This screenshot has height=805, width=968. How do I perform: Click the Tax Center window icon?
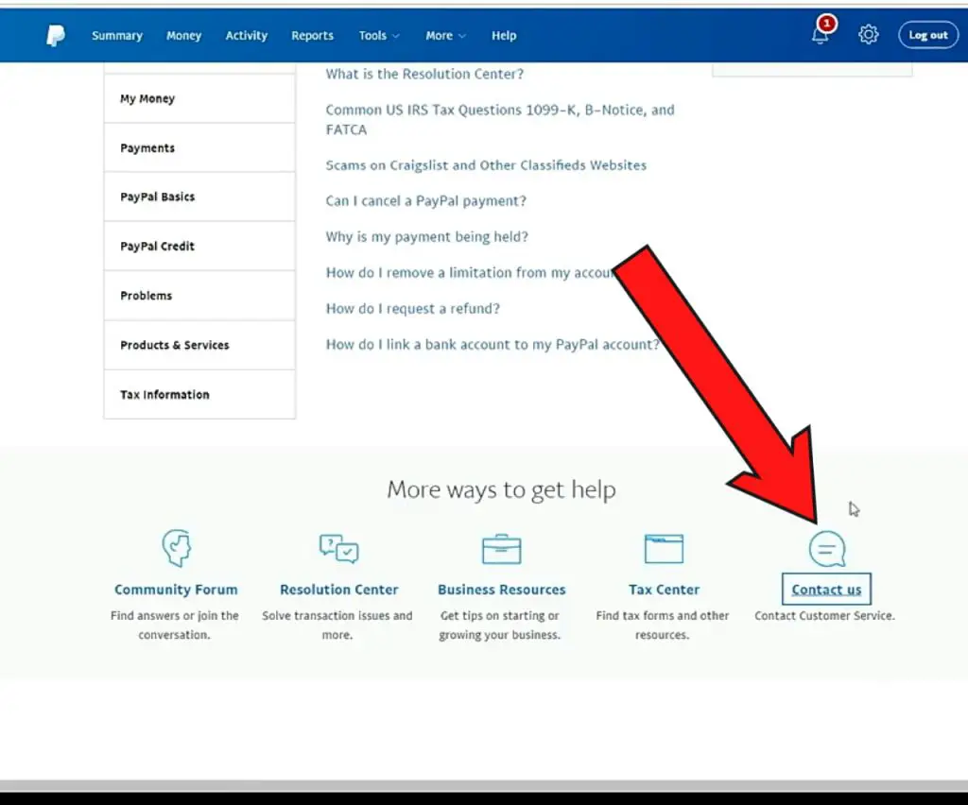point(664,548)
